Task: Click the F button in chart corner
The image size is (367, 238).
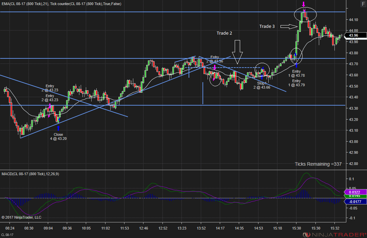Action: point(363,4)
